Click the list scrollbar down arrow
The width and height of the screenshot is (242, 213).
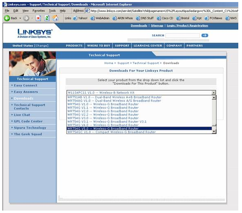(x=214, y=132)
